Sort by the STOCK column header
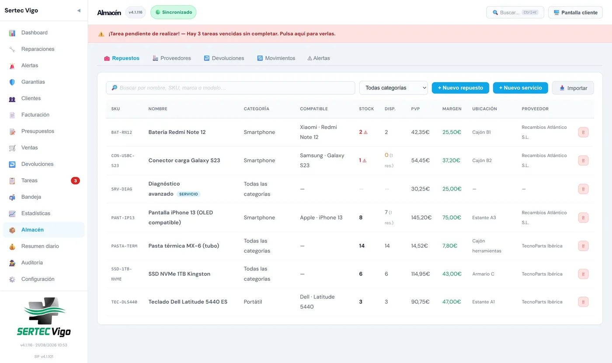This screenshot has height=363, width=612. (x=366, y=109)
